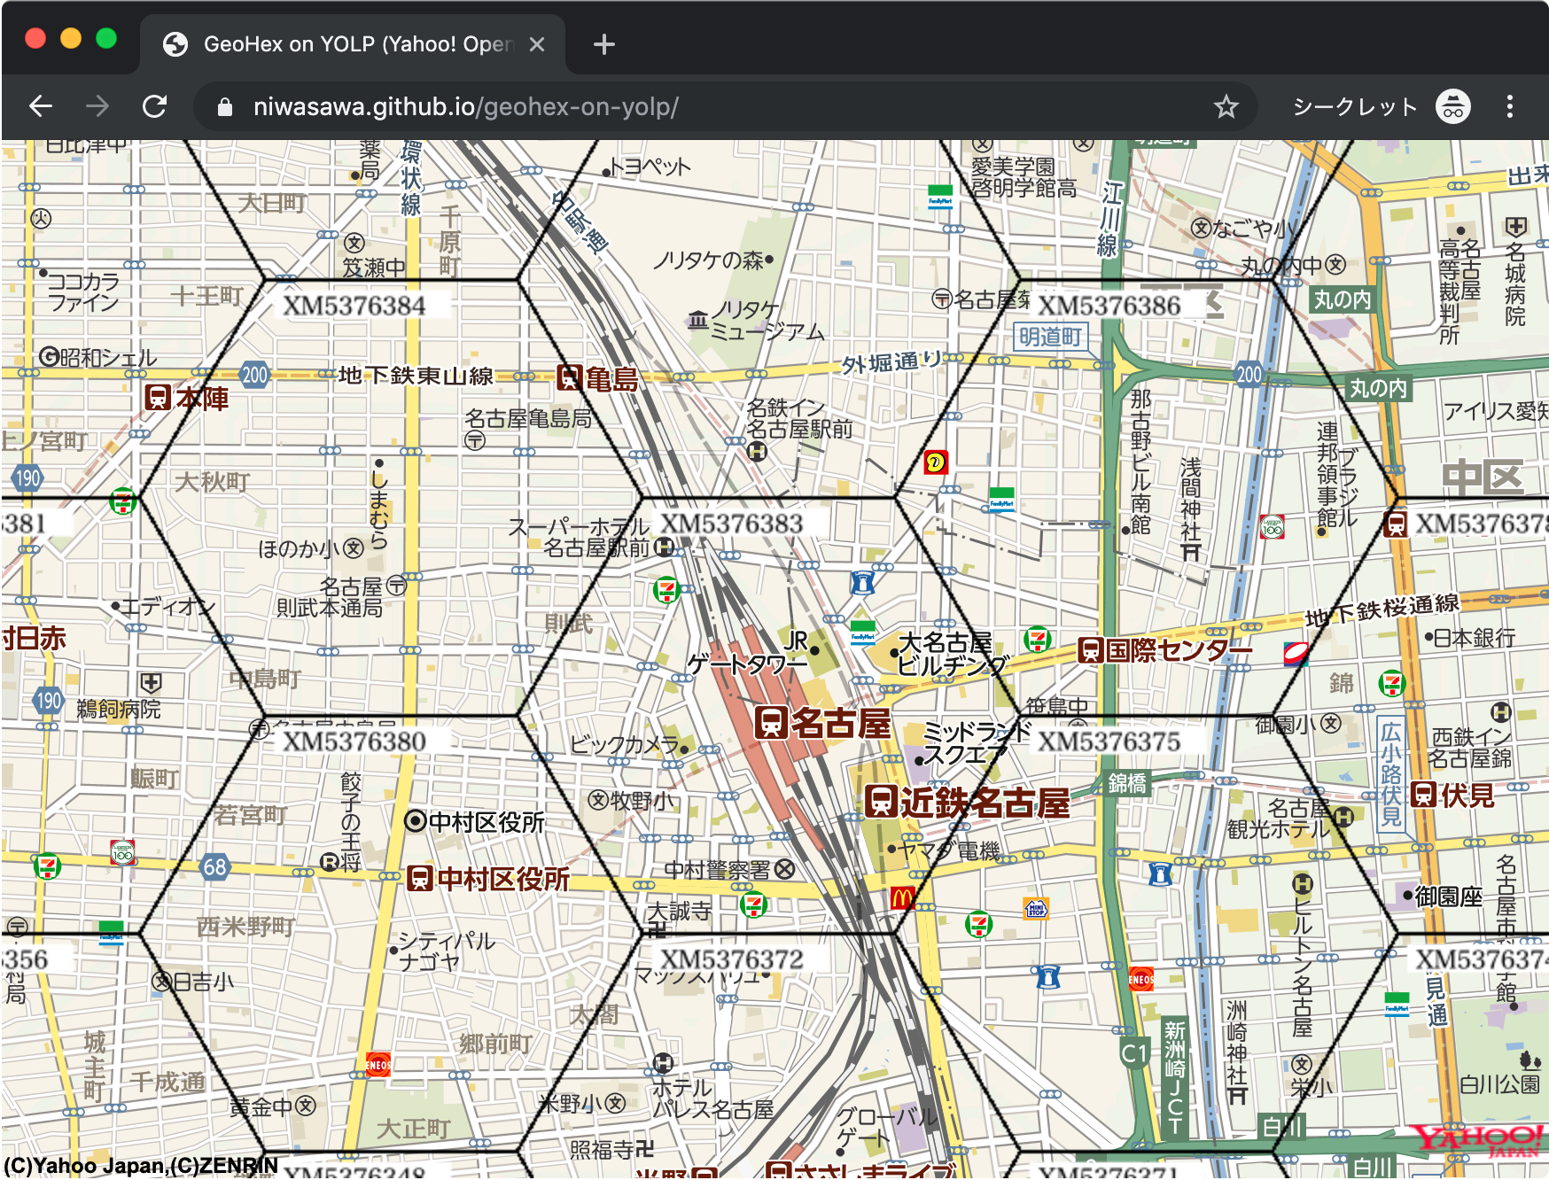Screen dimensions: 1549x1180
Task: Click hex label XM5376386
Action: pyautogui.click(x=1109, y=306)
